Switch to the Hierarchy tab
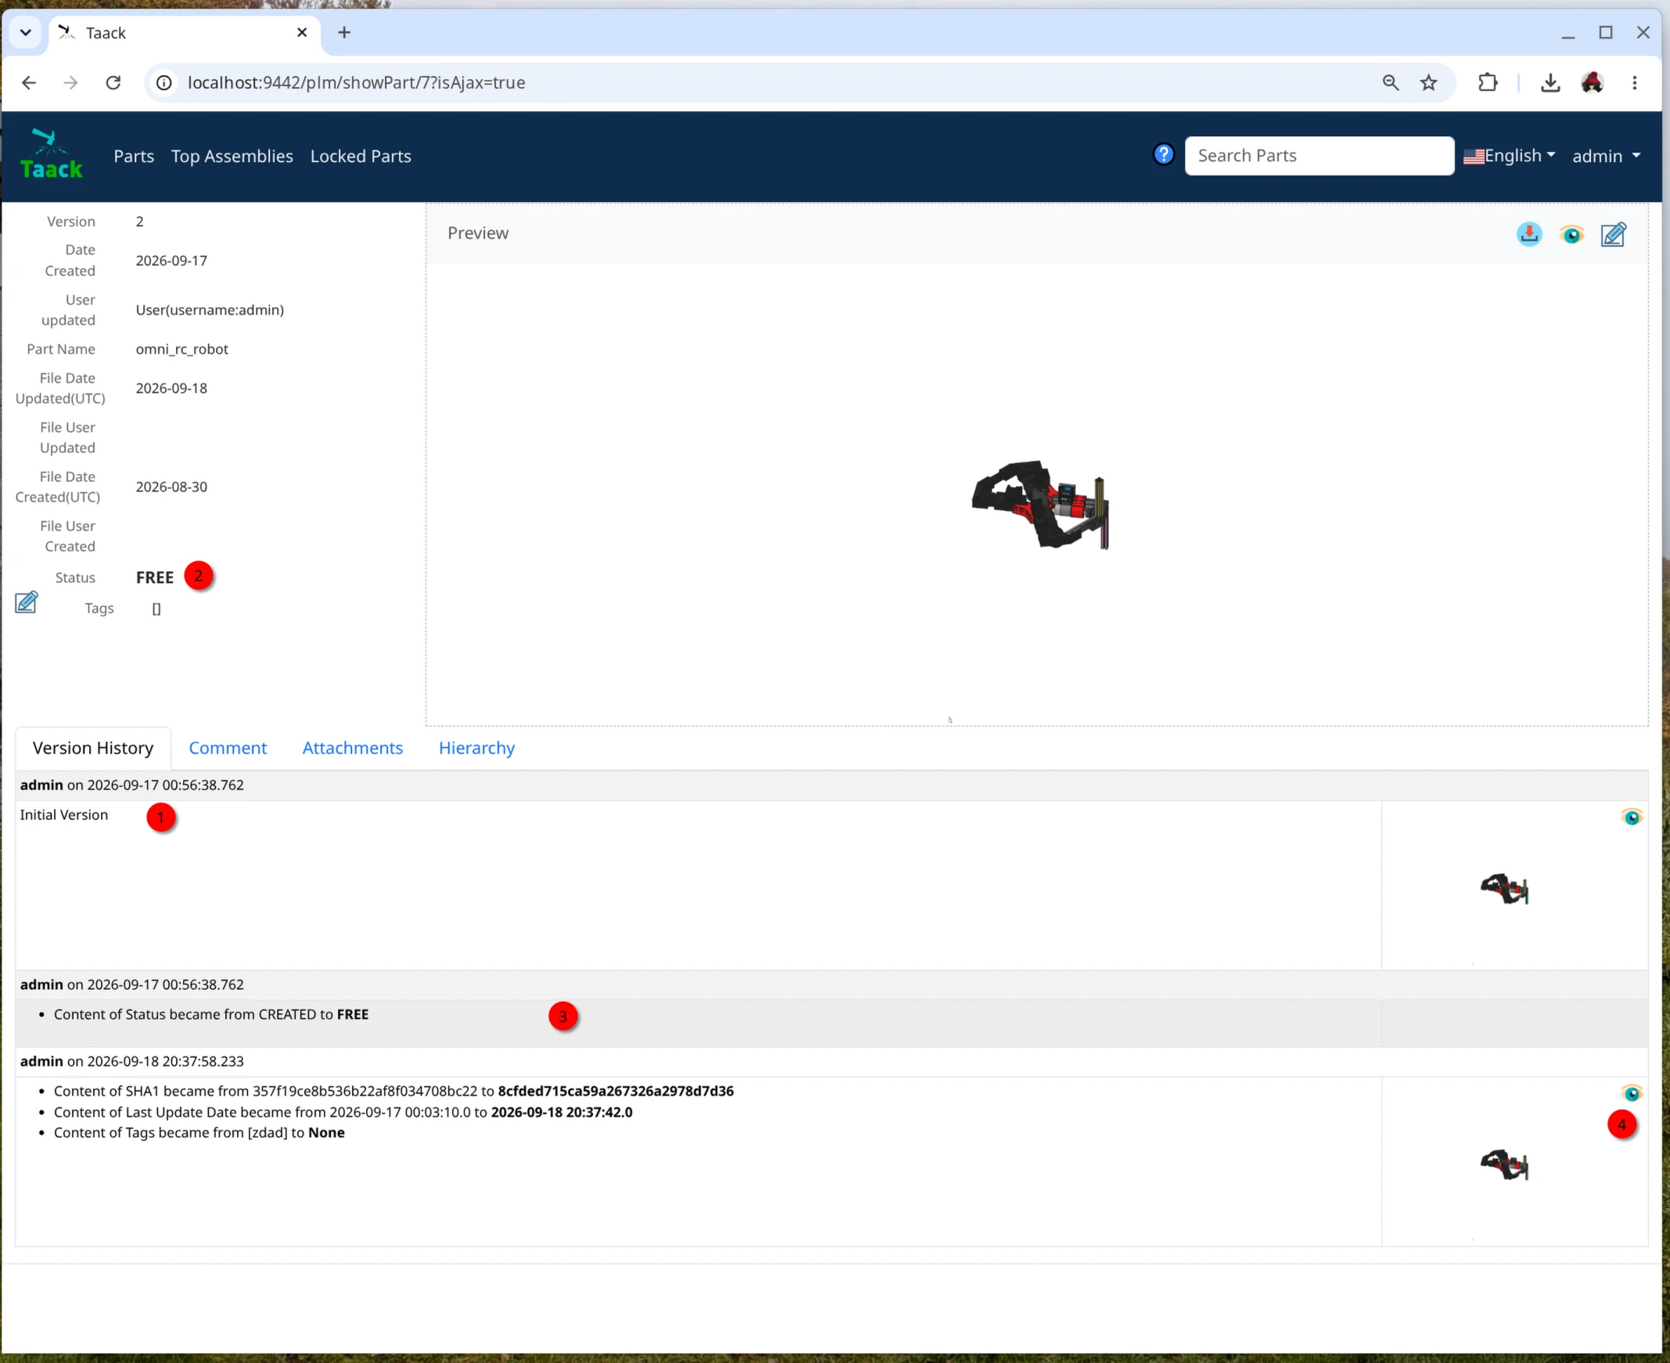 pyautogui.click(x=476, y=747)
